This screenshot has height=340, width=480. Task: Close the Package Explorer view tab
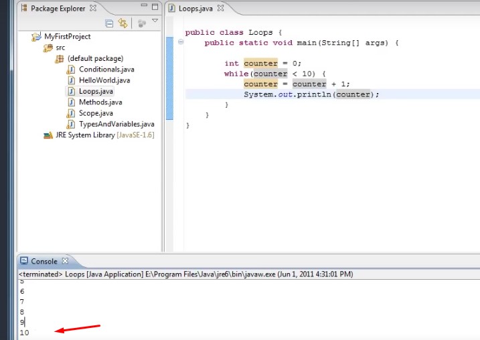coord(93,8)
